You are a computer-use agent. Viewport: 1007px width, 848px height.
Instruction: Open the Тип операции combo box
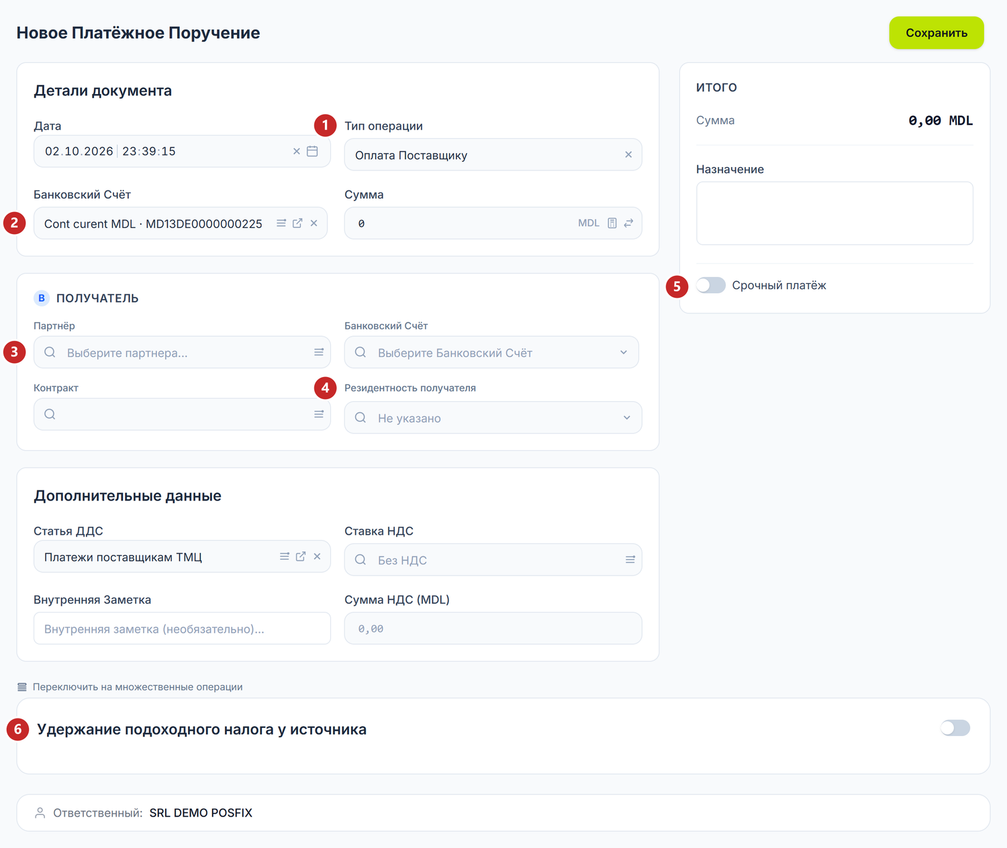(493, 155)
